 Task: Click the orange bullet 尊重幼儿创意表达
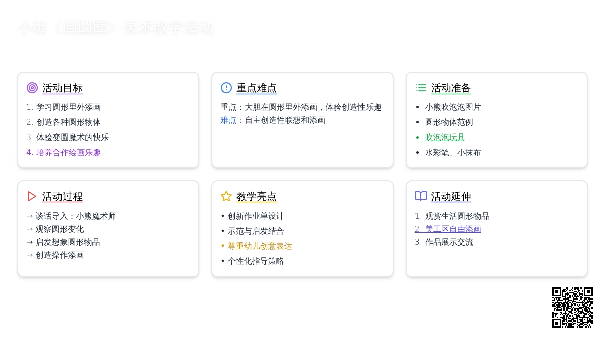click(257, 246)
